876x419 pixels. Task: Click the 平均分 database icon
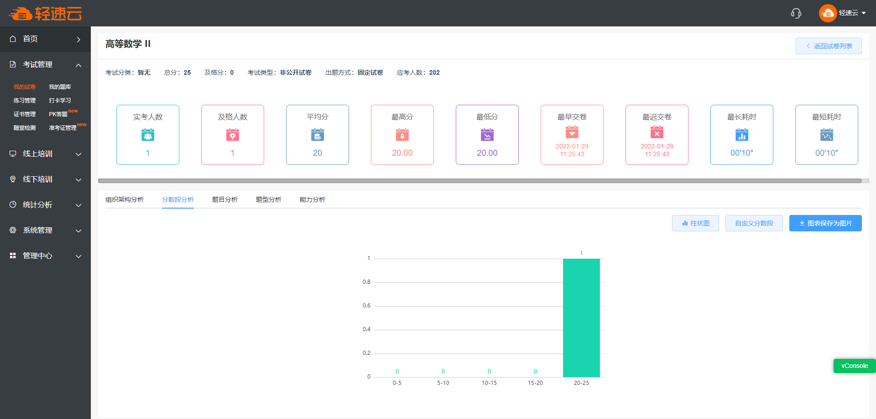point(318,135)
